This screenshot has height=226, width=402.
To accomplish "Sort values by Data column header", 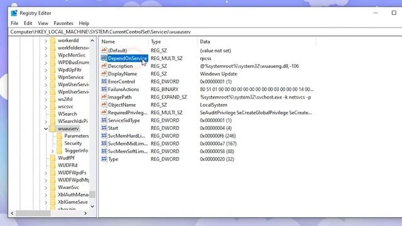I will point(256,41).
